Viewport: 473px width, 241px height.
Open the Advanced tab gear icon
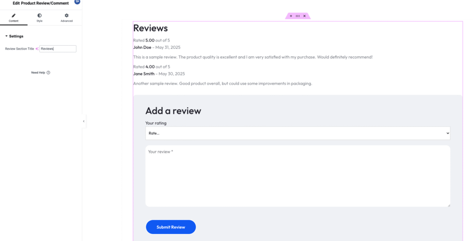pos(67,15)
